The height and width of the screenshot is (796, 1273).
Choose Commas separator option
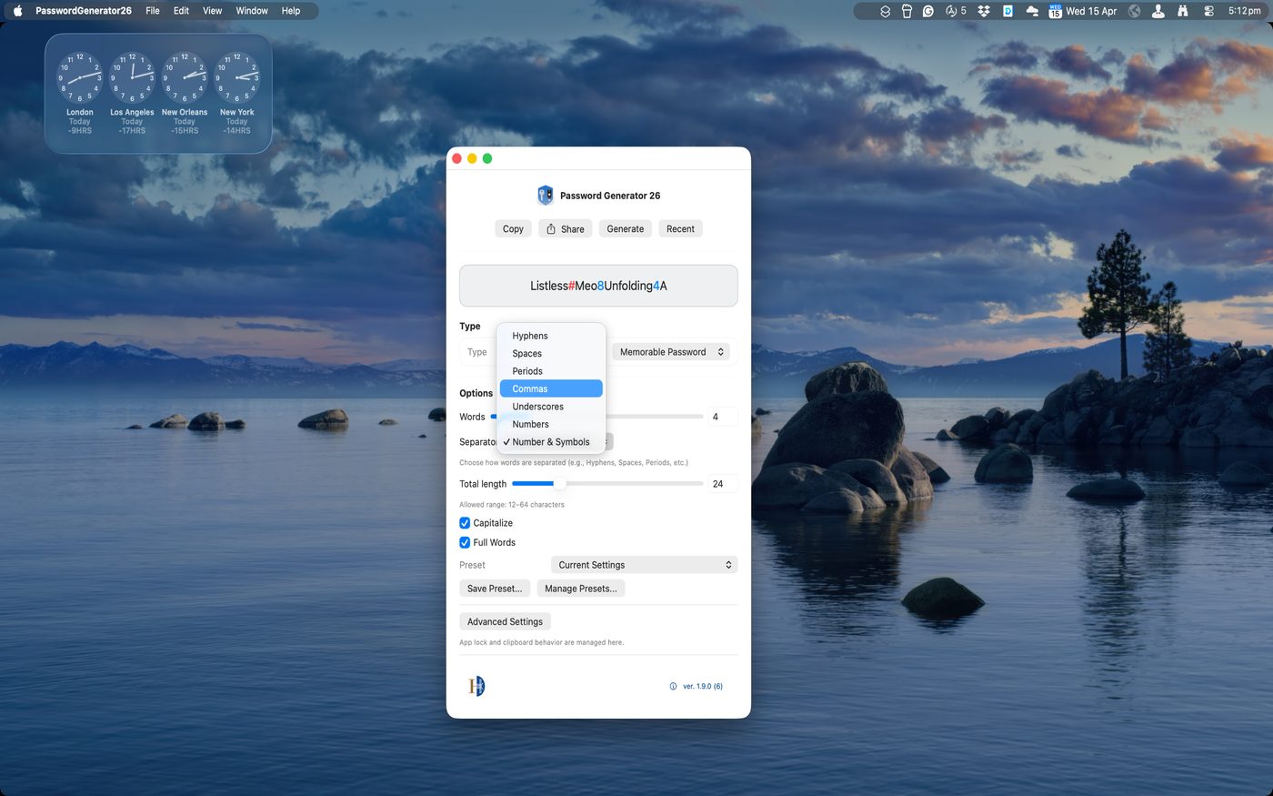551,388
